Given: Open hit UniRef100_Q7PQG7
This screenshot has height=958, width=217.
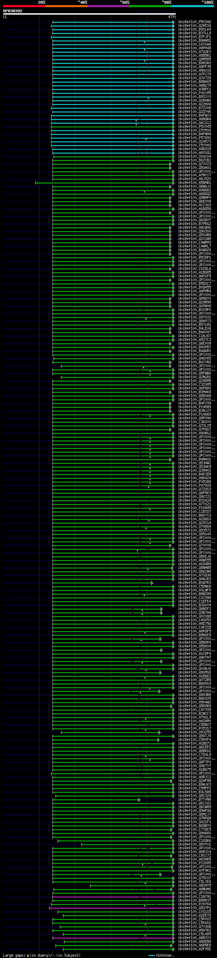Looking at the screenshot, I should coord(195,430).
